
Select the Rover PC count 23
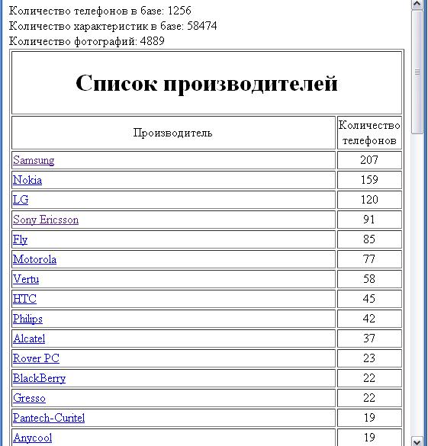pos(369,358)
